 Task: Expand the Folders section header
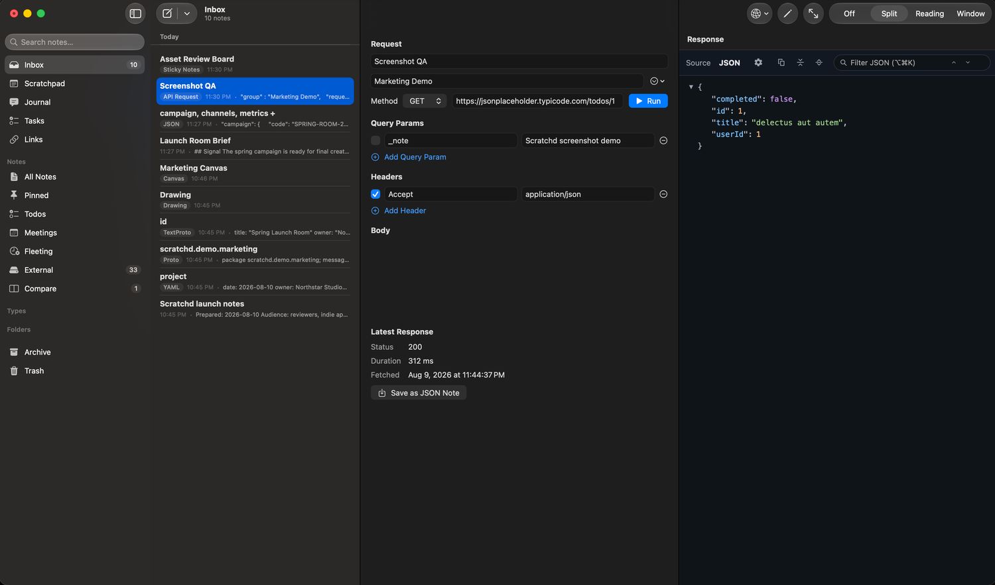pos(19,329)
